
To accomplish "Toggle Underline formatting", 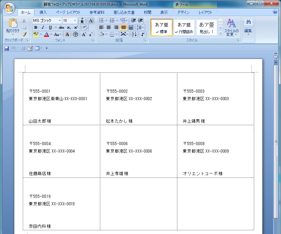I will point(50,27).
